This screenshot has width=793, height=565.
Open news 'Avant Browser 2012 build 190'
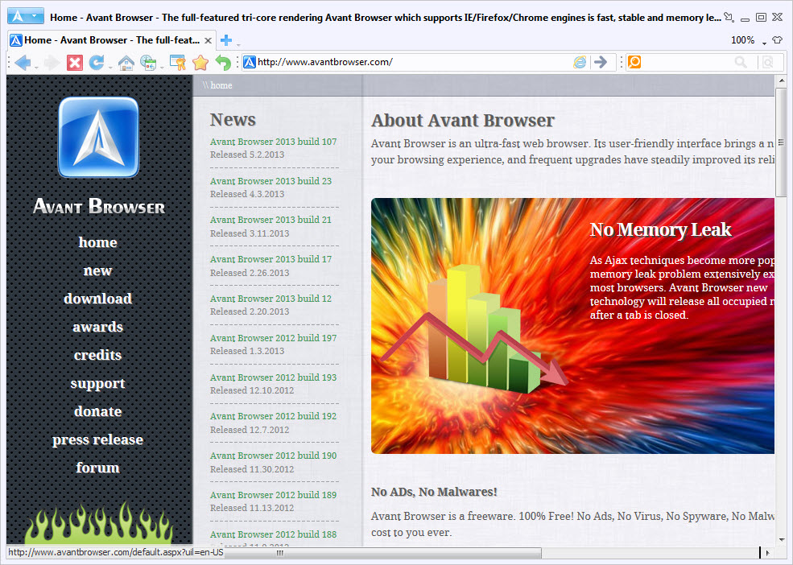(273, 456)
